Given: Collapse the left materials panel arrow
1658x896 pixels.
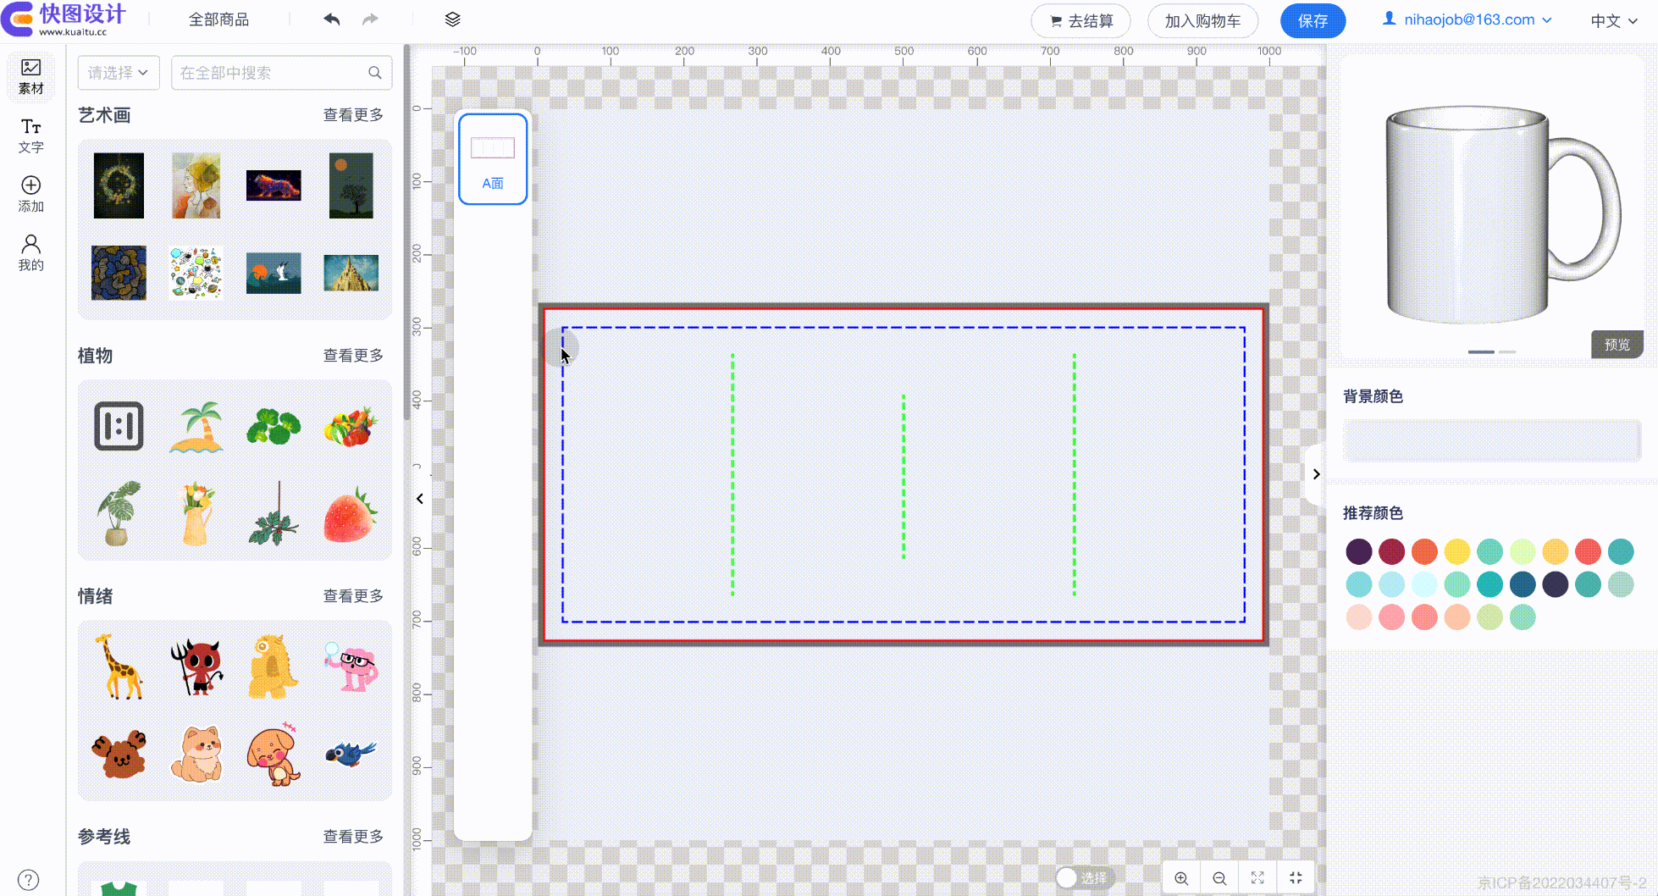Looking at the screenshot, I should (420, 499).
